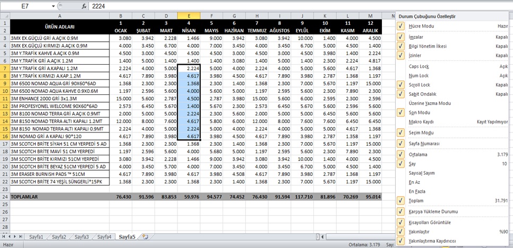Toggle Ortalama in status bar menu
This screenshot has height=248, width=513.
point(453,154)
